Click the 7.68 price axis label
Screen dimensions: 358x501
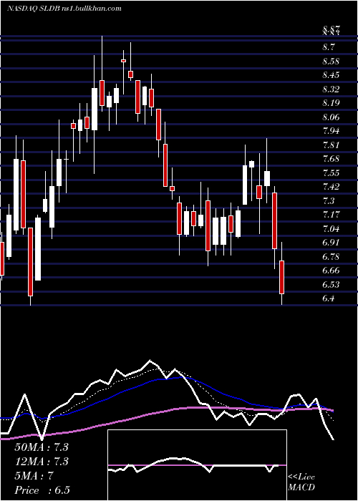pos(331,158)
